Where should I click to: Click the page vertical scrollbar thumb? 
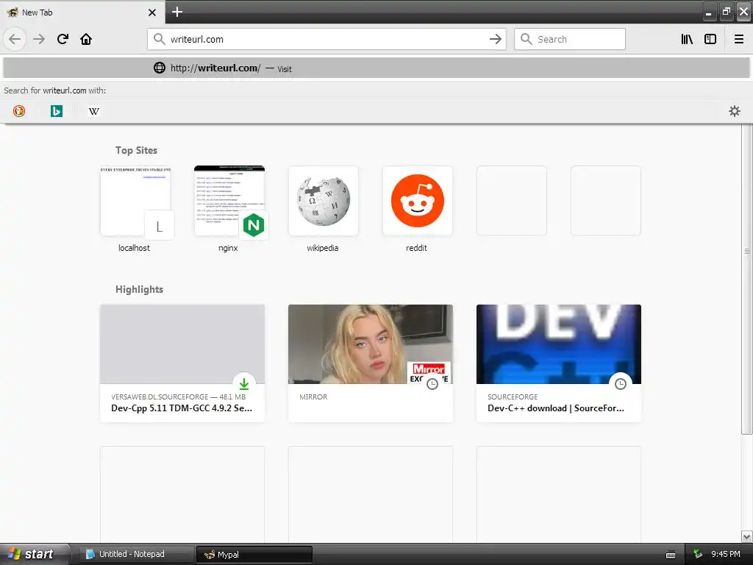pyautogui.click(x=747, y=279)
